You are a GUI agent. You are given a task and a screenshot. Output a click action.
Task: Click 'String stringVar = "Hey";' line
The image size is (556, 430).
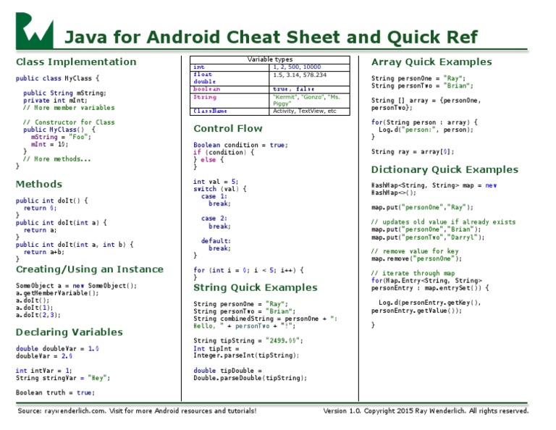(x=63, y=379)
